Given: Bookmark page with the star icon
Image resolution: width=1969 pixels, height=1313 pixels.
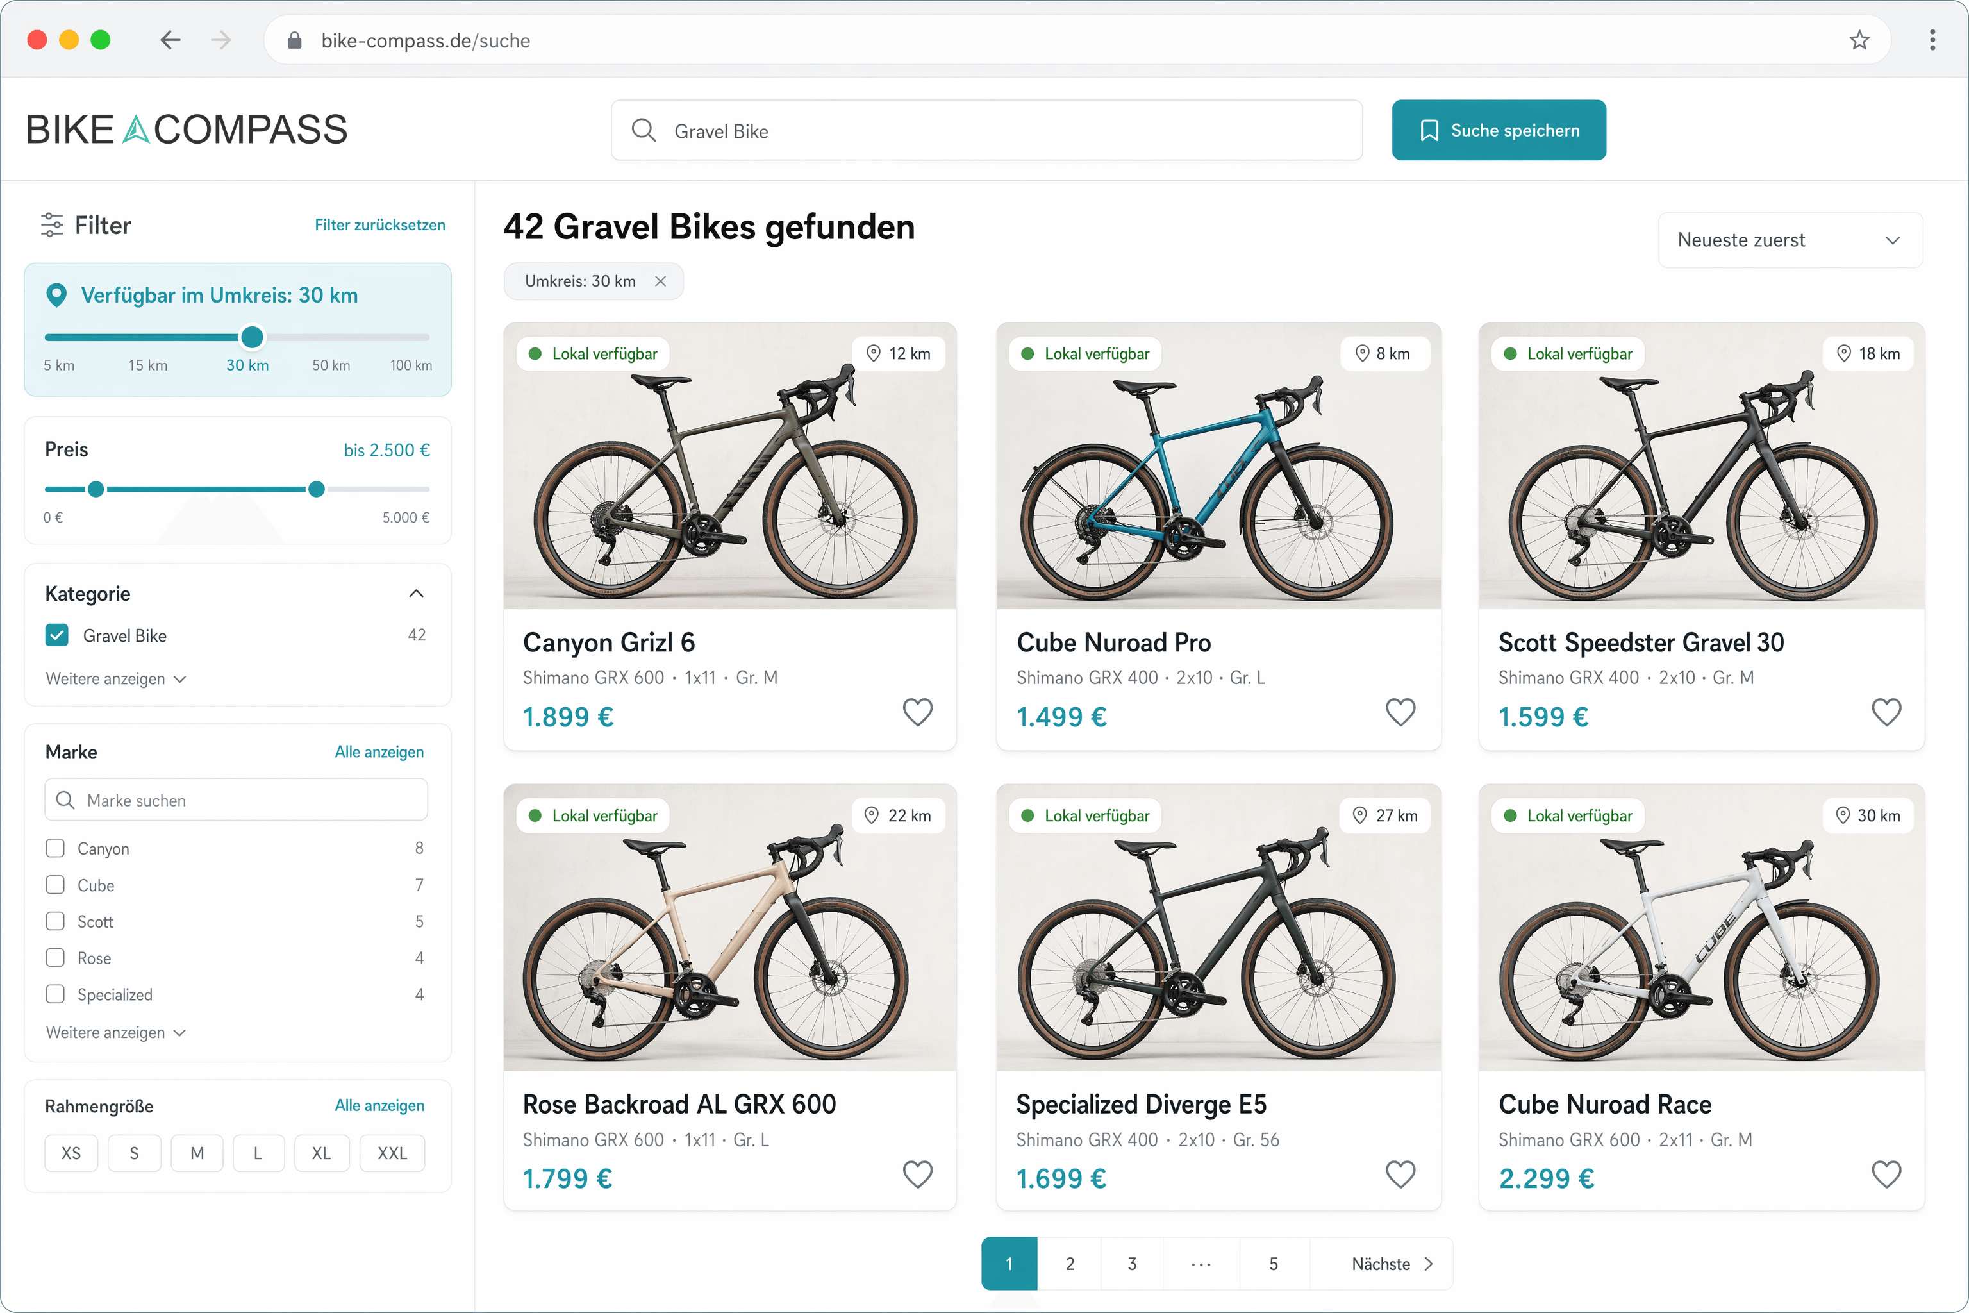Looking at the screenshot, I should pos(1859,40).
